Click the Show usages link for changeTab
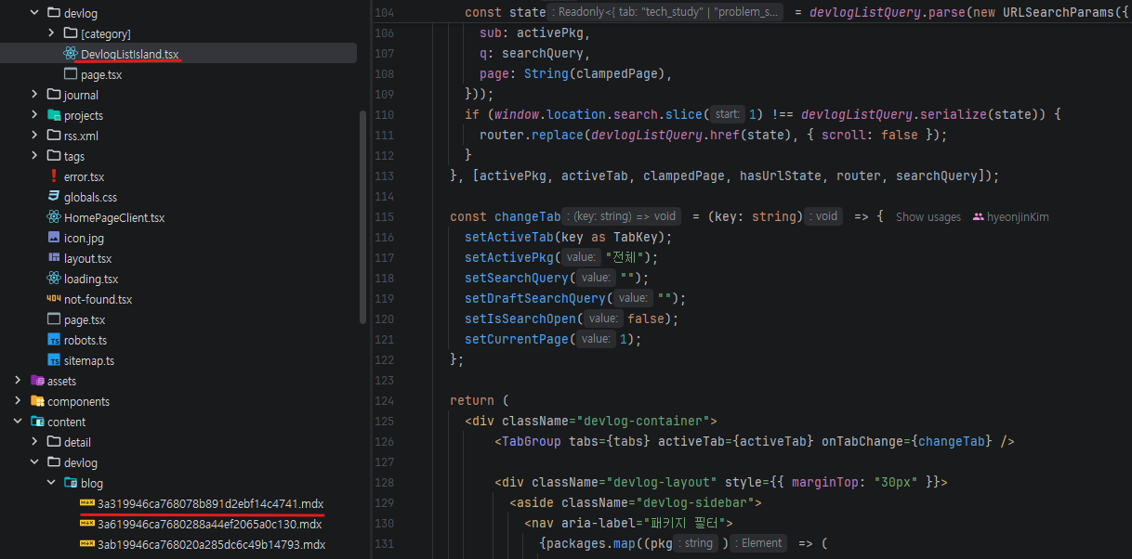The image size is (1132, 559). point(928,217)
